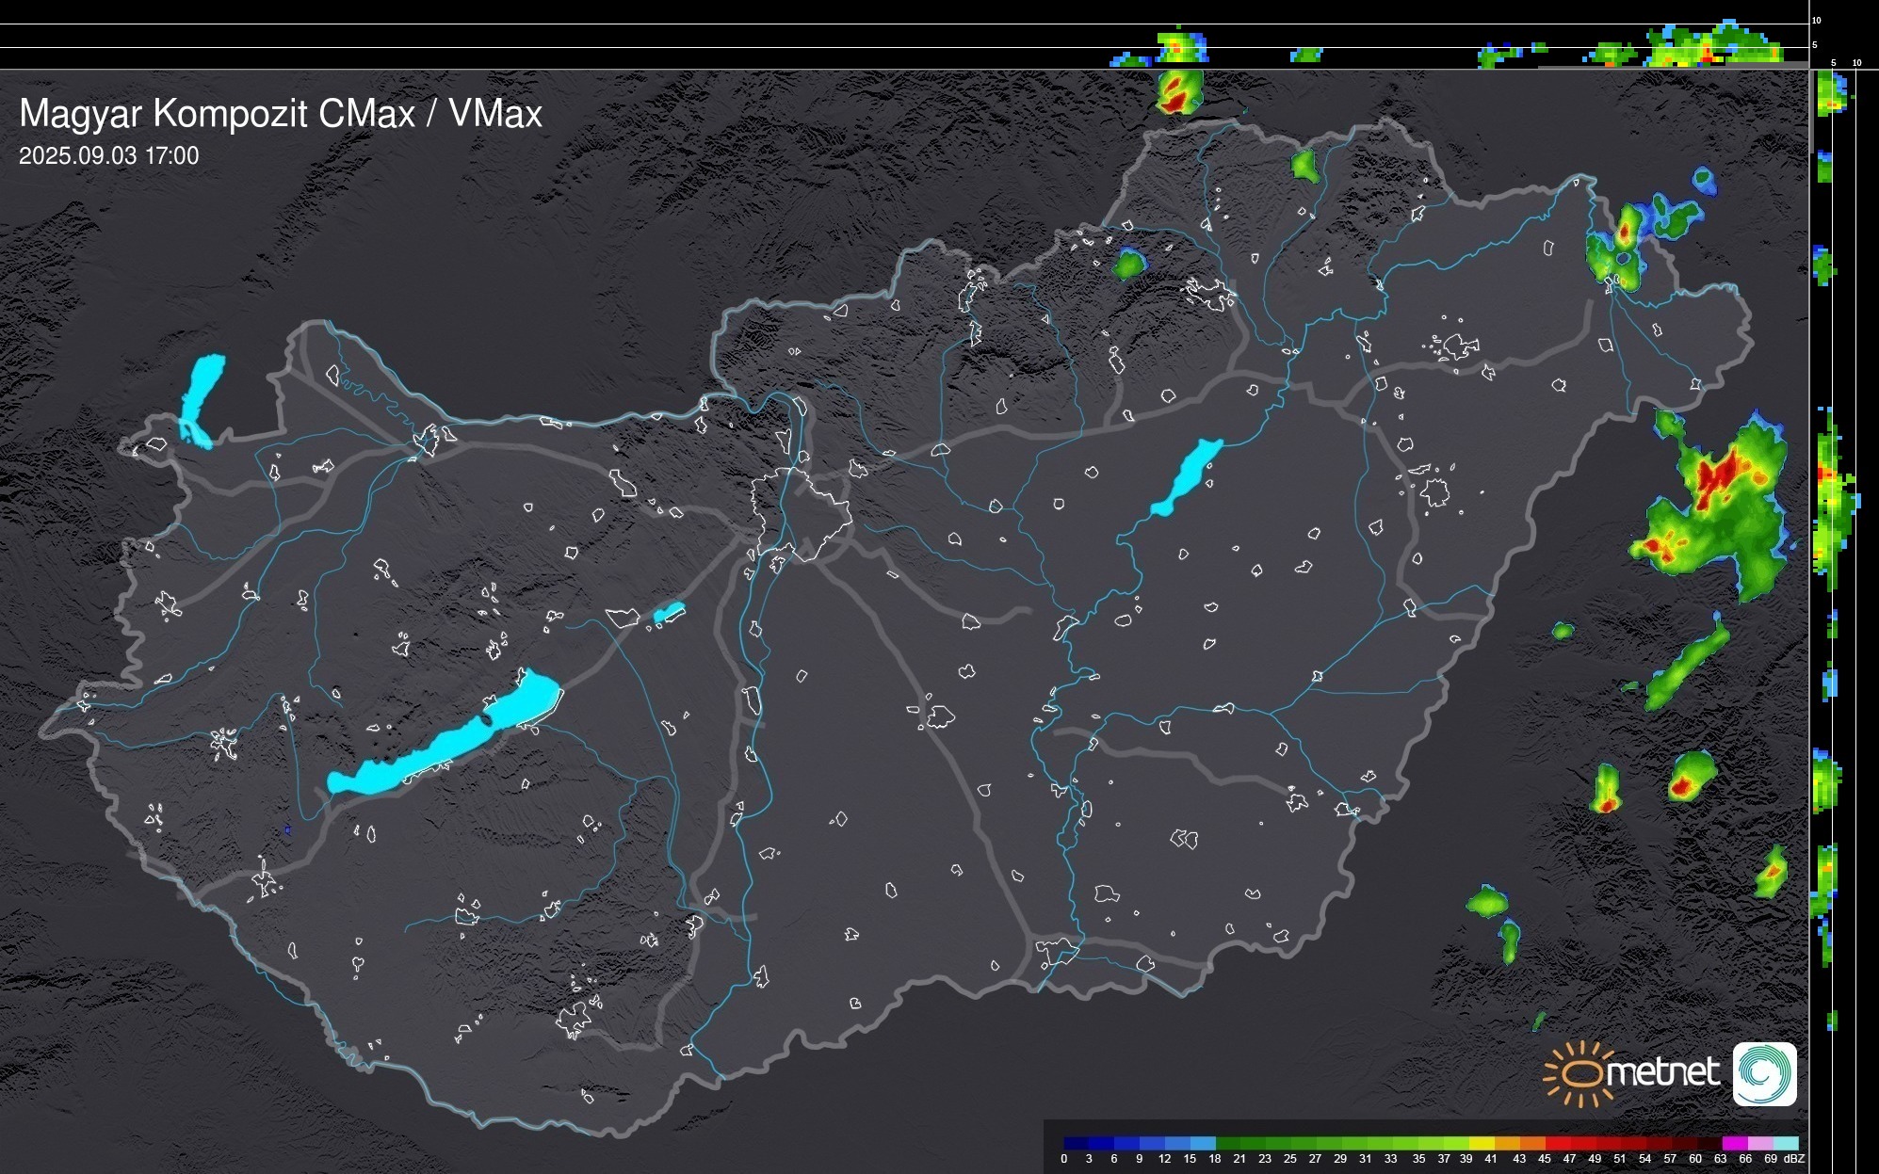Image resolution: width=1879 pixels, height=1174 pixels.
Task: Click the top VMax side-view panel's 10 label
Action: click(1817, 20)
